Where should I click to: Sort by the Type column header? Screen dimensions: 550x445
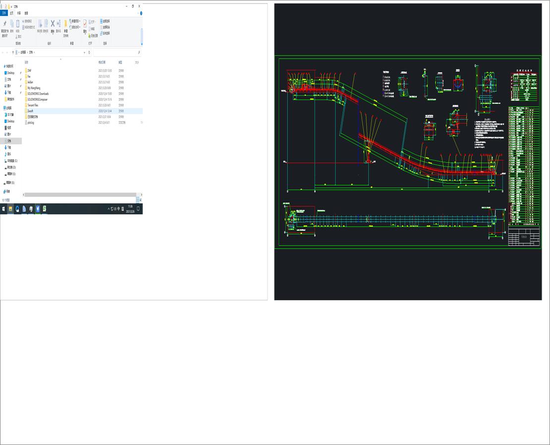tap(120, 63)
